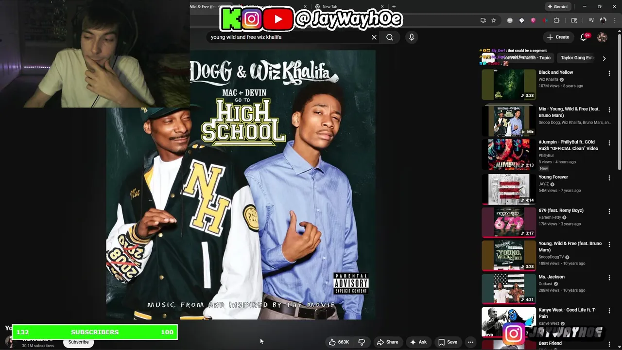Viewport: 622px width, 350px height.
Task: Click the red sound-wave extension icon
Action: click(545, 20)
